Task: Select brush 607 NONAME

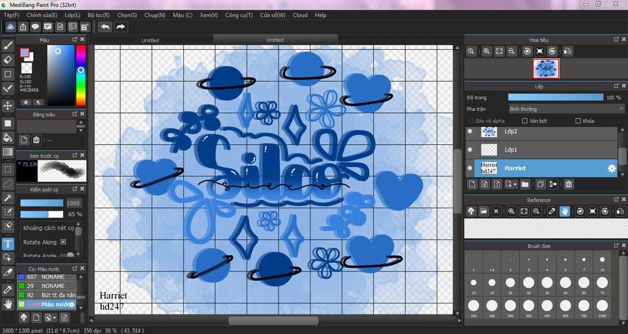Action: [x=47, y=277]
